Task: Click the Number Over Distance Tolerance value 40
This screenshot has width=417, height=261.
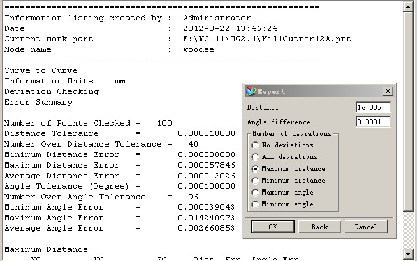Action: 193,144
